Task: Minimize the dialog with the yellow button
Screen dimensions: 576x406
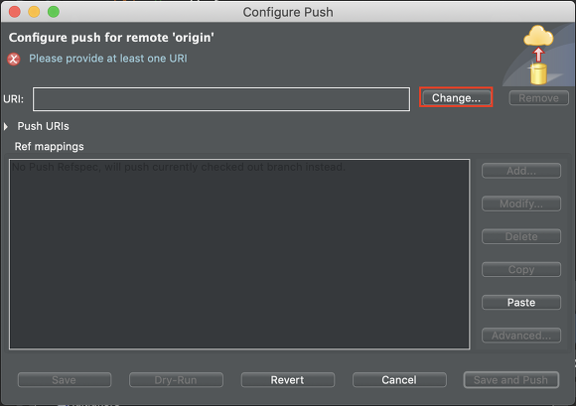Action: tap(34, 12)
